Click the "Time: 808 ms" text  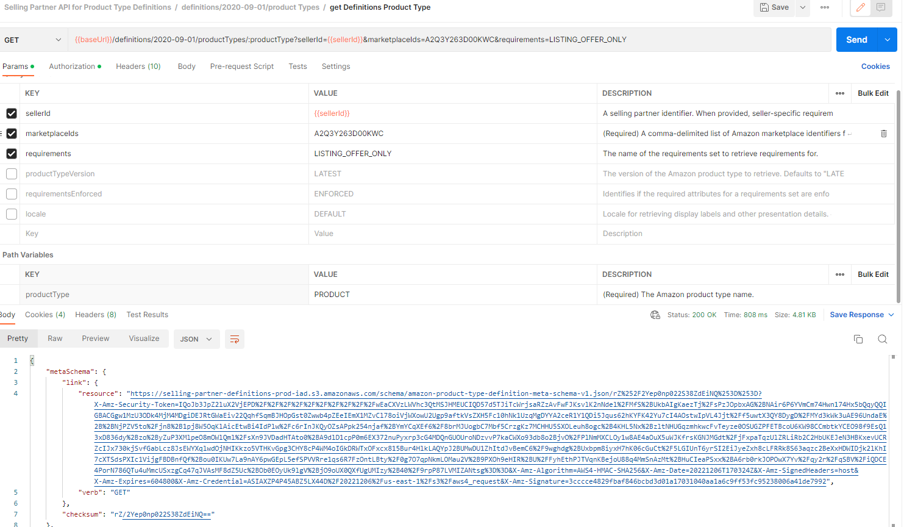(746, 315)
